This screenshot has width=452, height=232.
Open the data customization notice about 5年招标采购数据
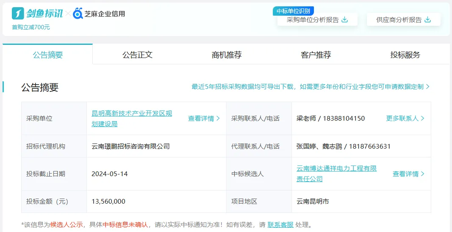point(311,87)
